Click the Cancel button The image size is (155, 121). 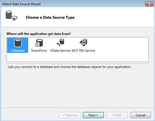tap(141, 115)
